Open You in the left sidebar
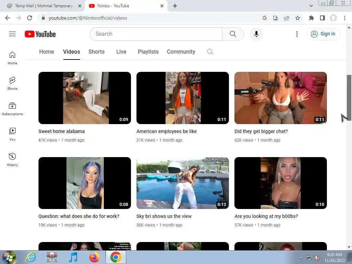The height and width of the screenshot is (264, 352). [12, 134]
